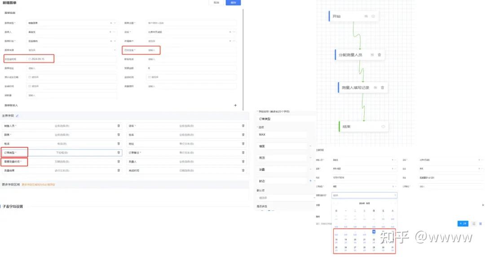Click the MAX option input field
Image resolution: width=485 pixels, height=257 pixels.
tap(282, 135)
